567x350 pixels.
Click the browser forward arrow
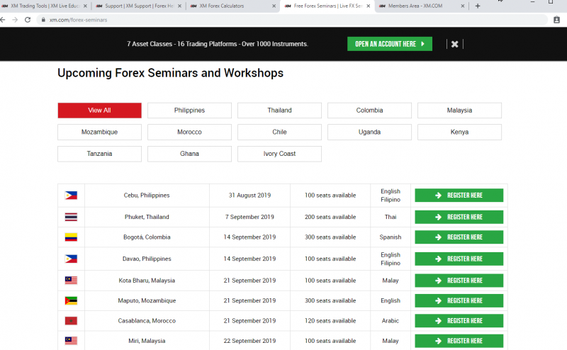pos(15,20)
